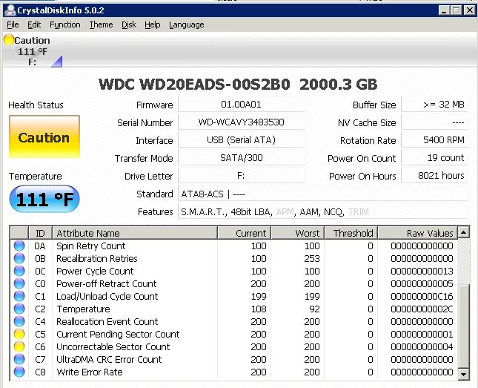
Task: Click the scroll down arrow of attribute list
Action: pos(464,374)
